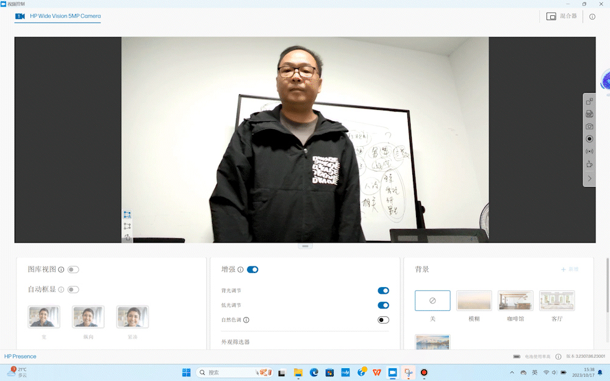Click the live broadcast signal icon
Screen dimensions: 610x381
coord(589,151)
